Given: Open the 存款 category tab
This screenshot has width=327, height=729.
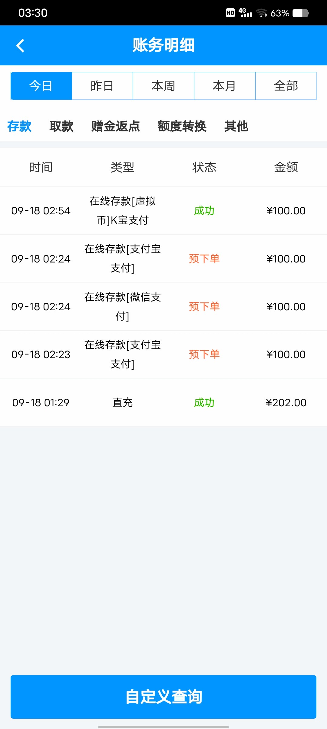Looking at the screenshot, I should tap(19, 126).
